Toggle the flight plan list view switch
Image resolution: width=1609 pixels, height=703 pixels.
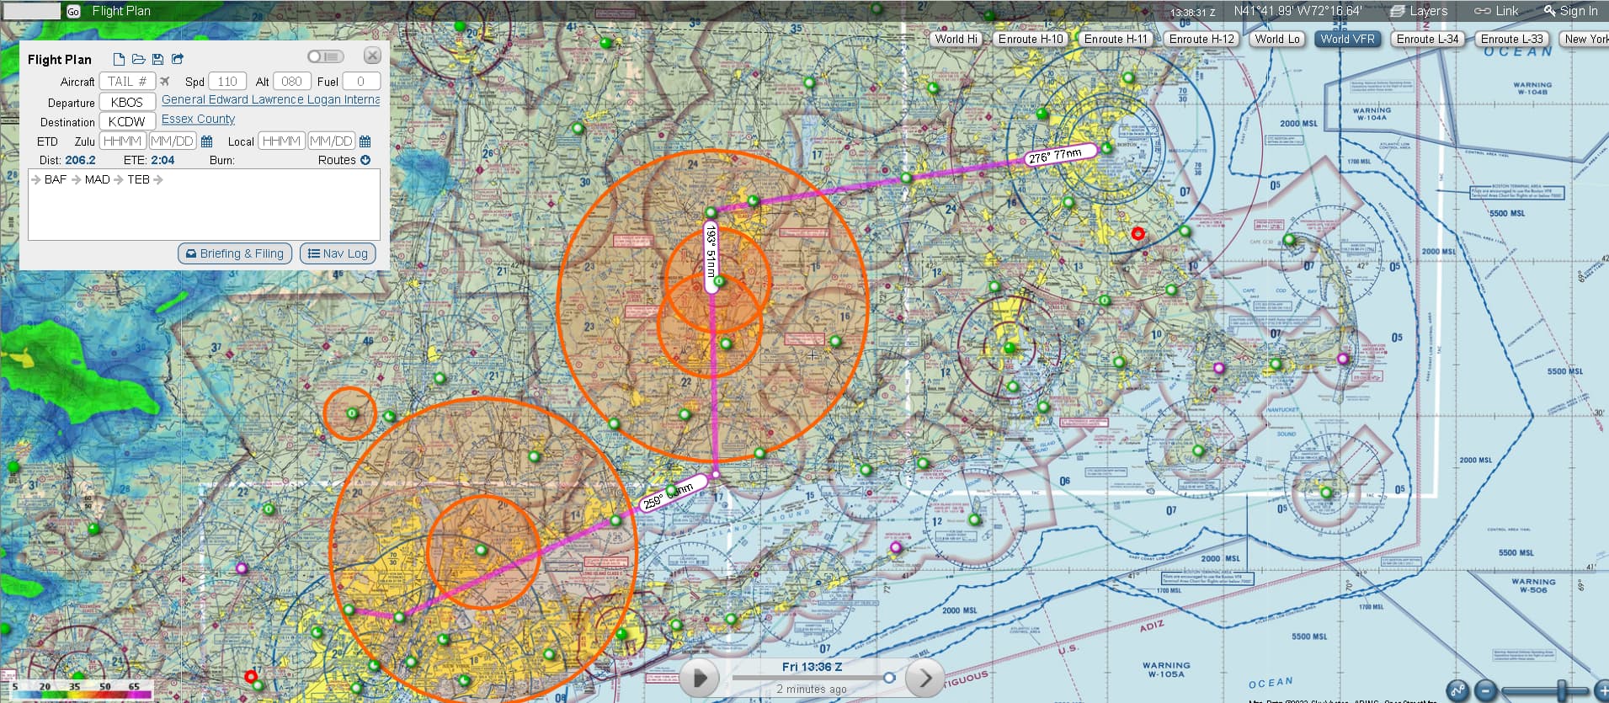[325, 56]
